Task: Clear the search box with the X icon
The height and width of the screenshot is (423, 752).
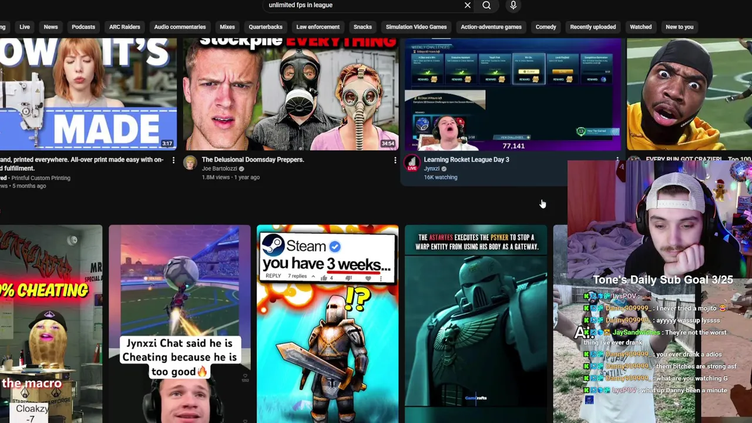Action: coord(468,5)
